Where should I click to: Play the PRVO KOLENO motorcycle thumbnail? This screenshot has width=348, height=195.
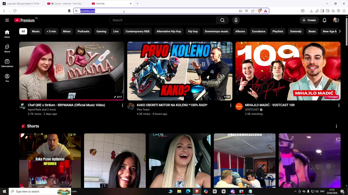180,71
